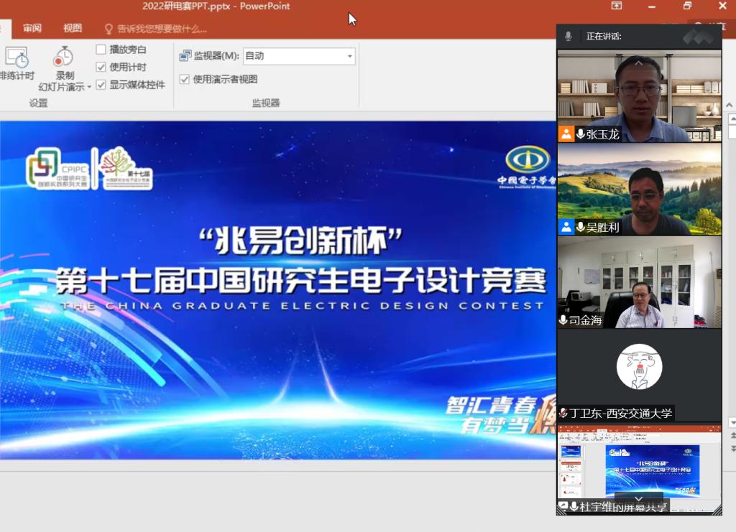Expand the 录制幻灯片演示 dropdown arrow
Screen dimensions: 736x532
click(89, 87)
